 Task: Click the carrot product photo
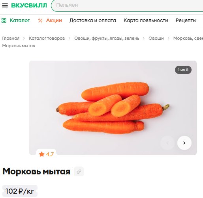tap(113, 108)
